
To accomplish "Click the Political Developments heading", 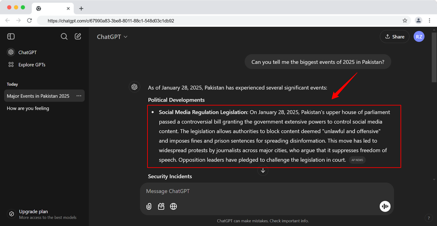I will 176,100.
